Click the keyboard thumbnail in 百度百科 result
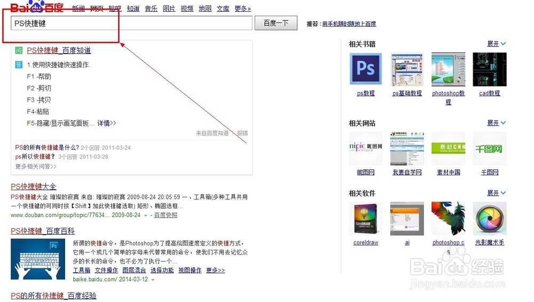The image size is (534, 302). (38, 259)
